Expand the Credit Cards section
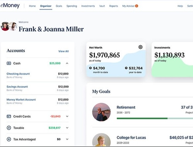193x147 pixels. click(67, 116)
